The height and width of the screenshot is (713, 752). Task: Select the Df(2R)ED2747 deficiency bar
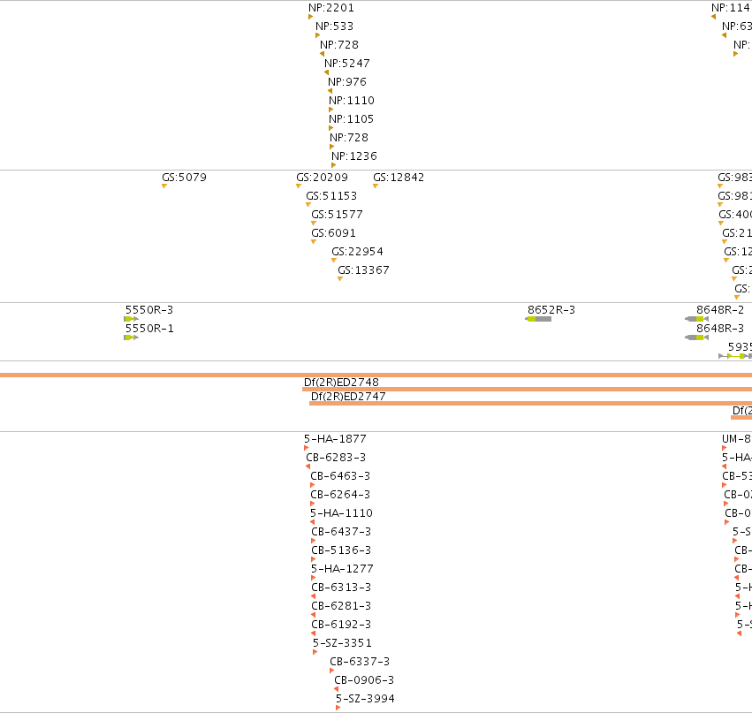coord(530,404)
